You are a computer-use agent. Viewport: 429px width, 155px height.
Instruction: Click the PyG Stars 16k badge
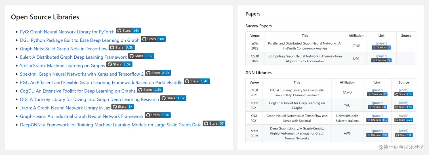(128, 31)
